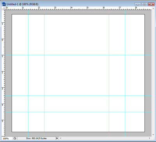
Task: Click the ruler origin corner box
Action: tap(4, 8)
